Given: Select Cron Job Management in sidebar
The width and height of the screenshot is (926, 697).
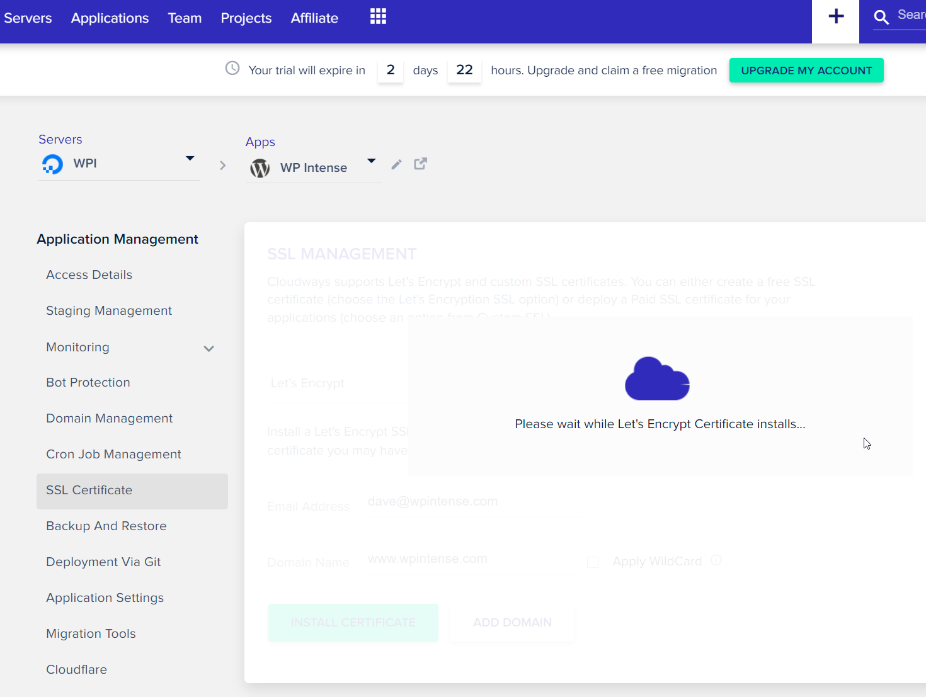Looking at the screenshot, I should (113, 455).
